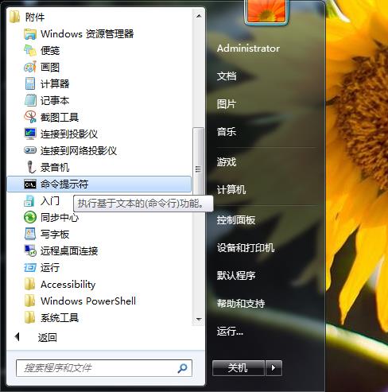Open 控制面板 in the right pane
Screen dimensions: 388x392
click(x=236, y=220)
